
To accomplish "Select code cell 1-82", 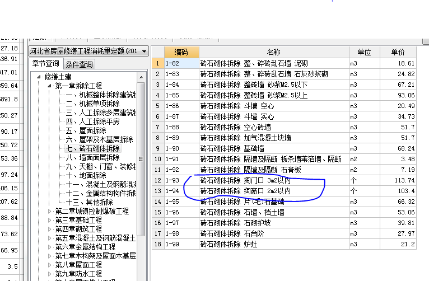I will [x=181, y=63].
